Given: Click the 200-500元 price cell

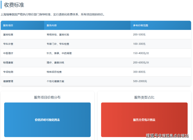Looking at the screenshot, I should pos(139,35).
